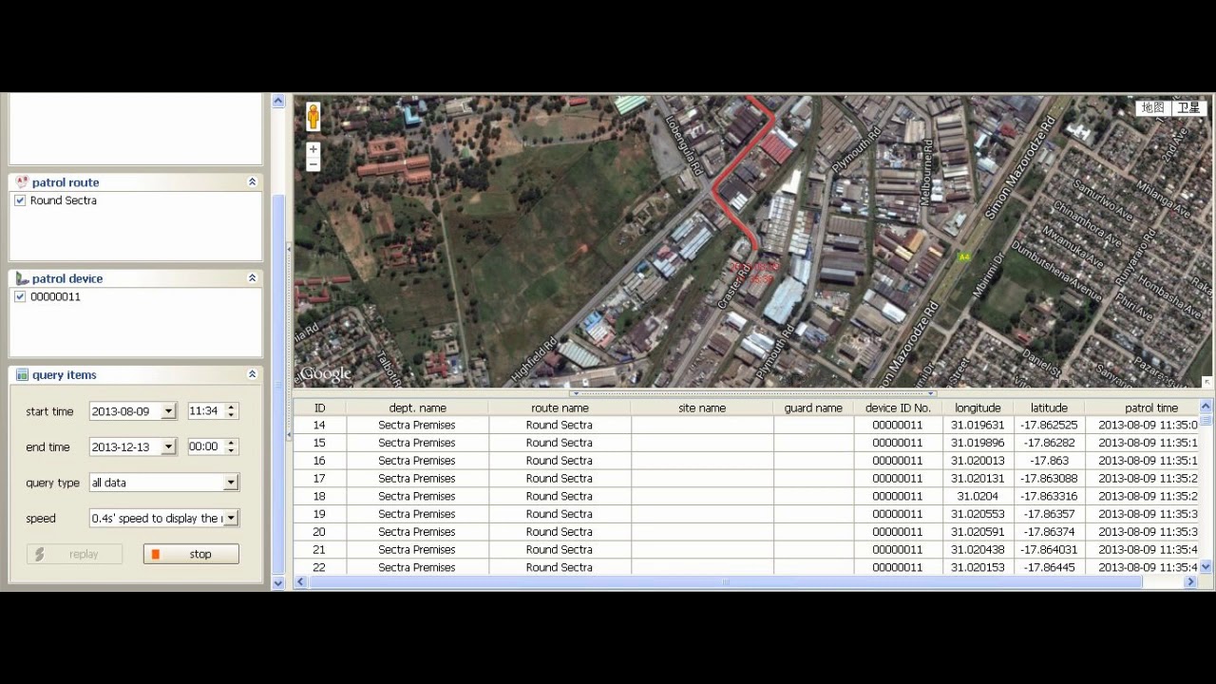Zoom out of the map with minus

(313, 164)
